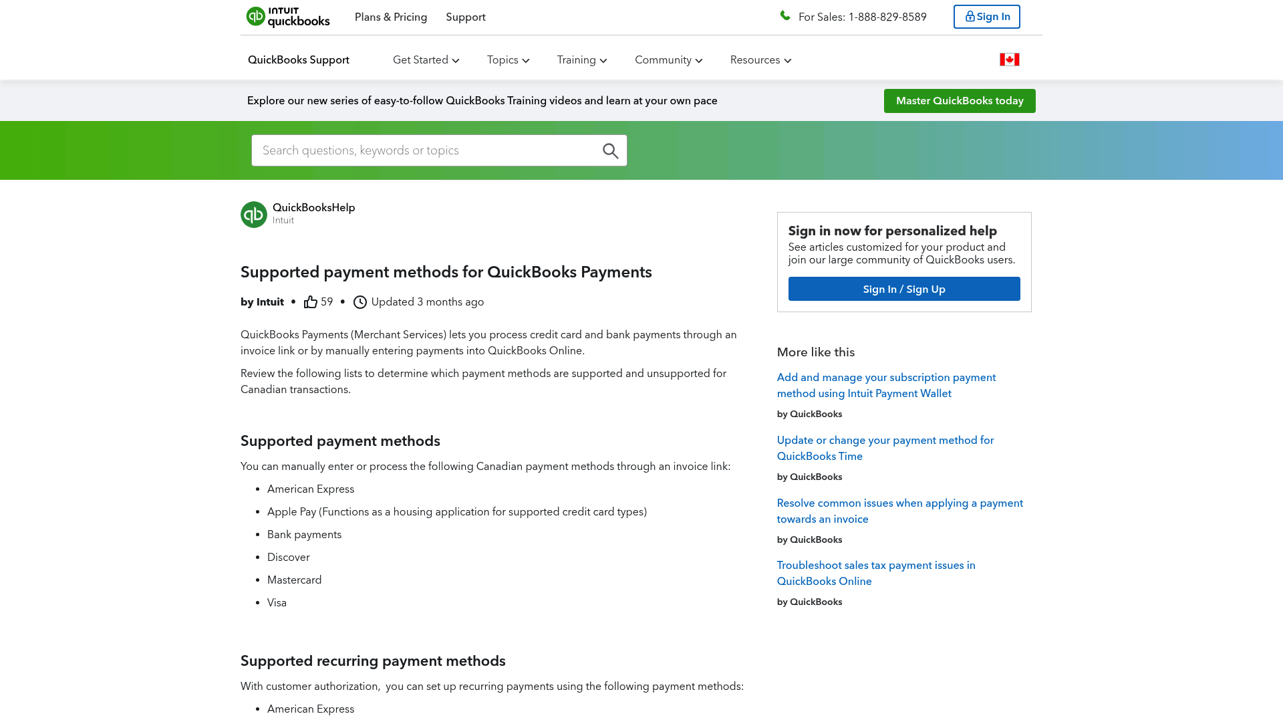The height and width of the screenshot is (722, 1283).
Task: Click the Discover list item
Action: pyautogui.click(x=289, y=558)
